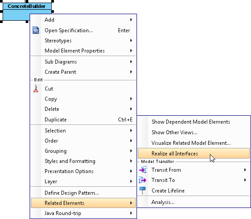Click the Cut scissors icon
Screen dimensions: 251x219
(36, 88)
